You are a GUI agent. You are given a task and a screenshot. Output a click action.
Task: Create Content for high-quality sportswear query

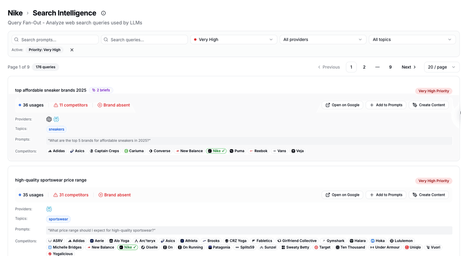428,195
